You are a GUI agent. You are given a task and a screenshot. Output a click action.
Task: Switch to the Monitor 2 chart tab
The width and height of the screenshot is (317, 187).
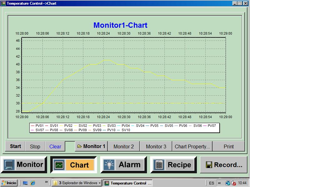click(x=124, y=146)
